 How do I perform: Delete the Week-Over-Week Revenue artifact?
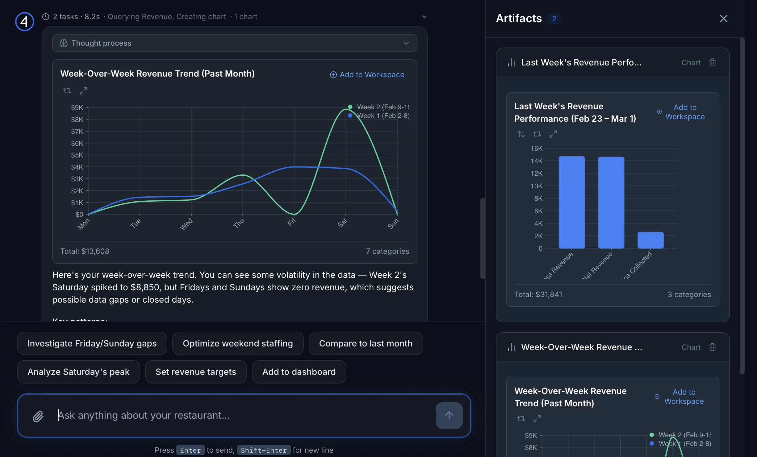[x=713, y=347]
